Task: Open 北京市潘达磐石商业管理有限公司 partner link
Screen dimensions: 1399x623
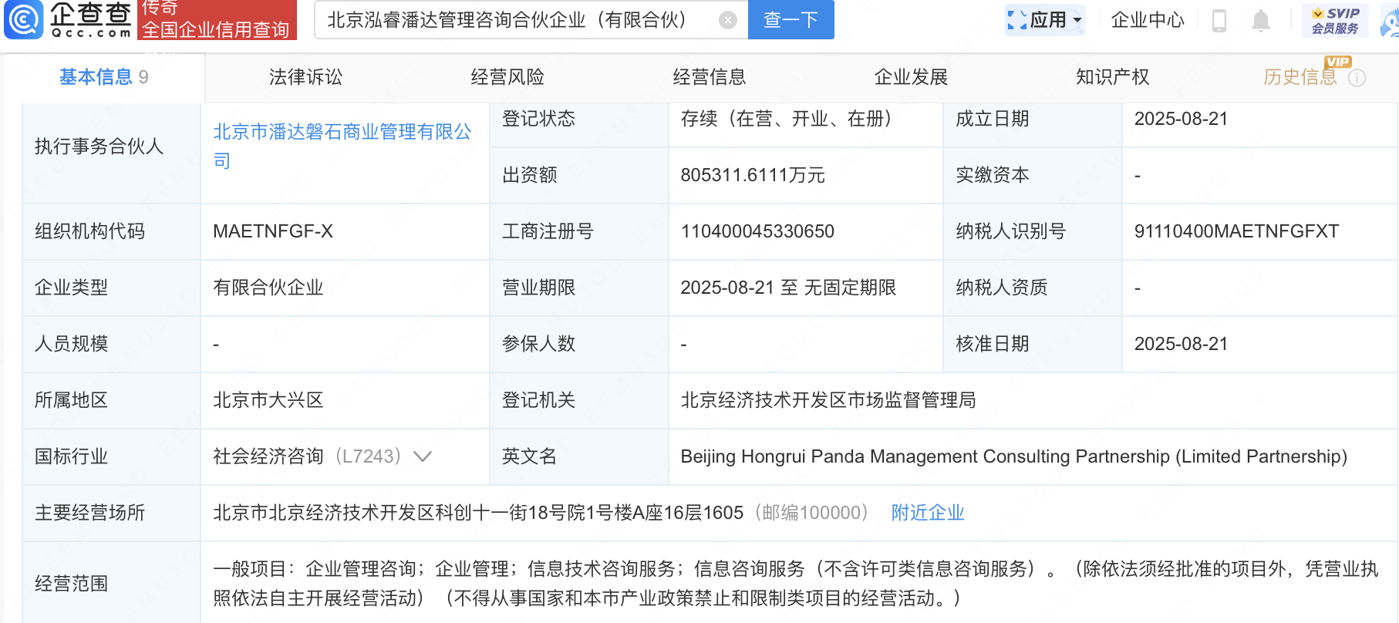Action: tap(342, 146)
